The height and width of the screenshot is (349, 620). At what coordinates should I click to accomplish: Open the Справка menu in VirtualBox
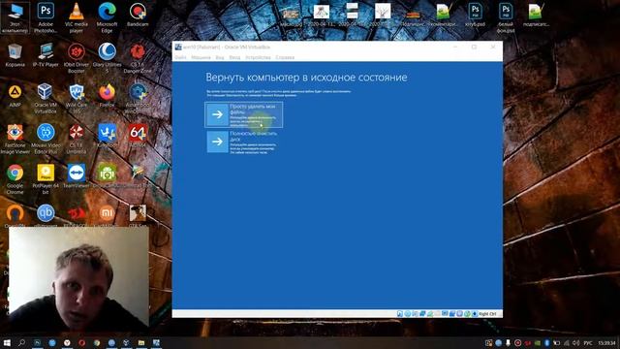[285, 57]
